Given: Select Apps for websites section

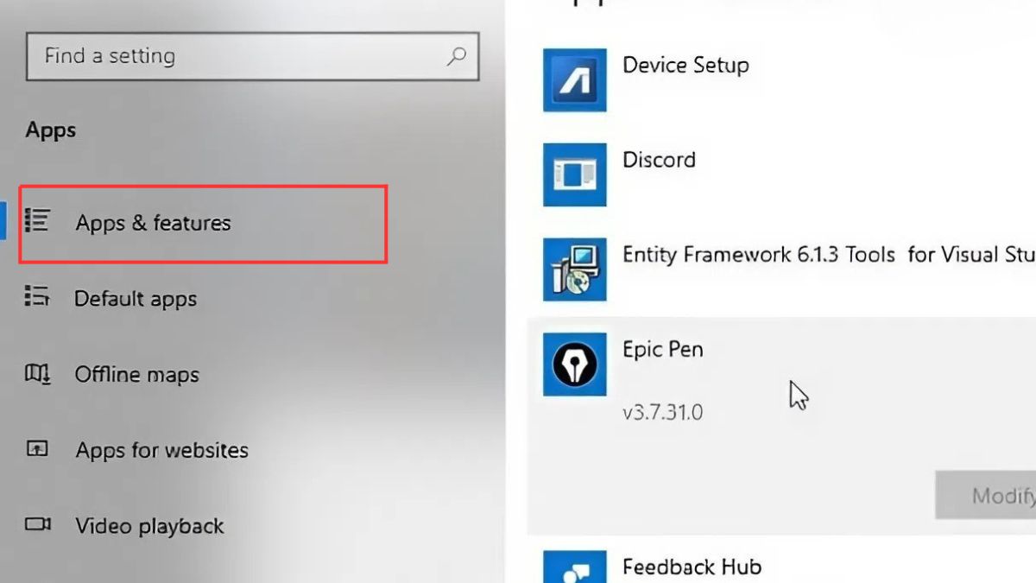Looking at the screenshot, I should (x=161, y=451).
